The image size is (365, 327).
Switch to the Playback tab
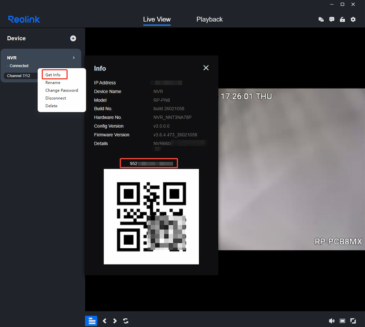click(209, 19)
